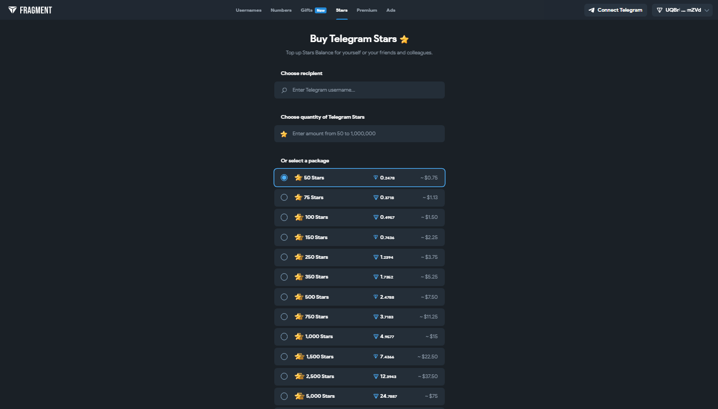Go to the Gifts tab
Screen dimensions: 718x409
306,10
